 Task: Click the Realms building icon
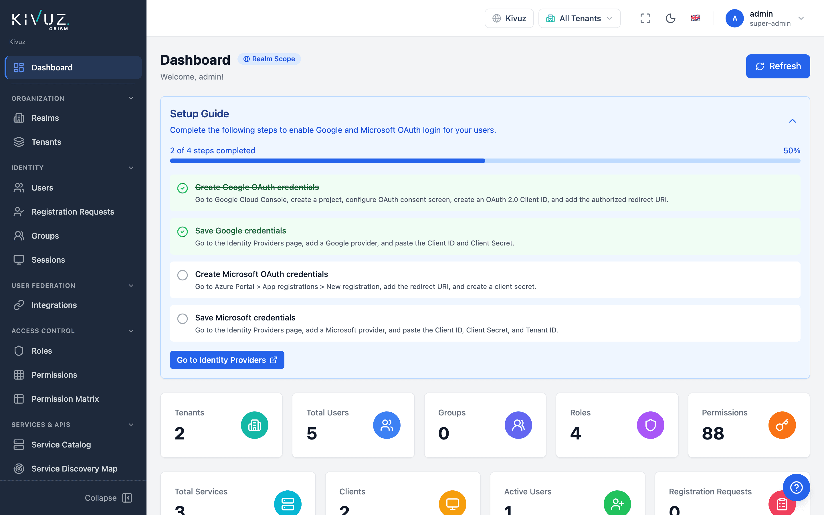pos(19,118)
